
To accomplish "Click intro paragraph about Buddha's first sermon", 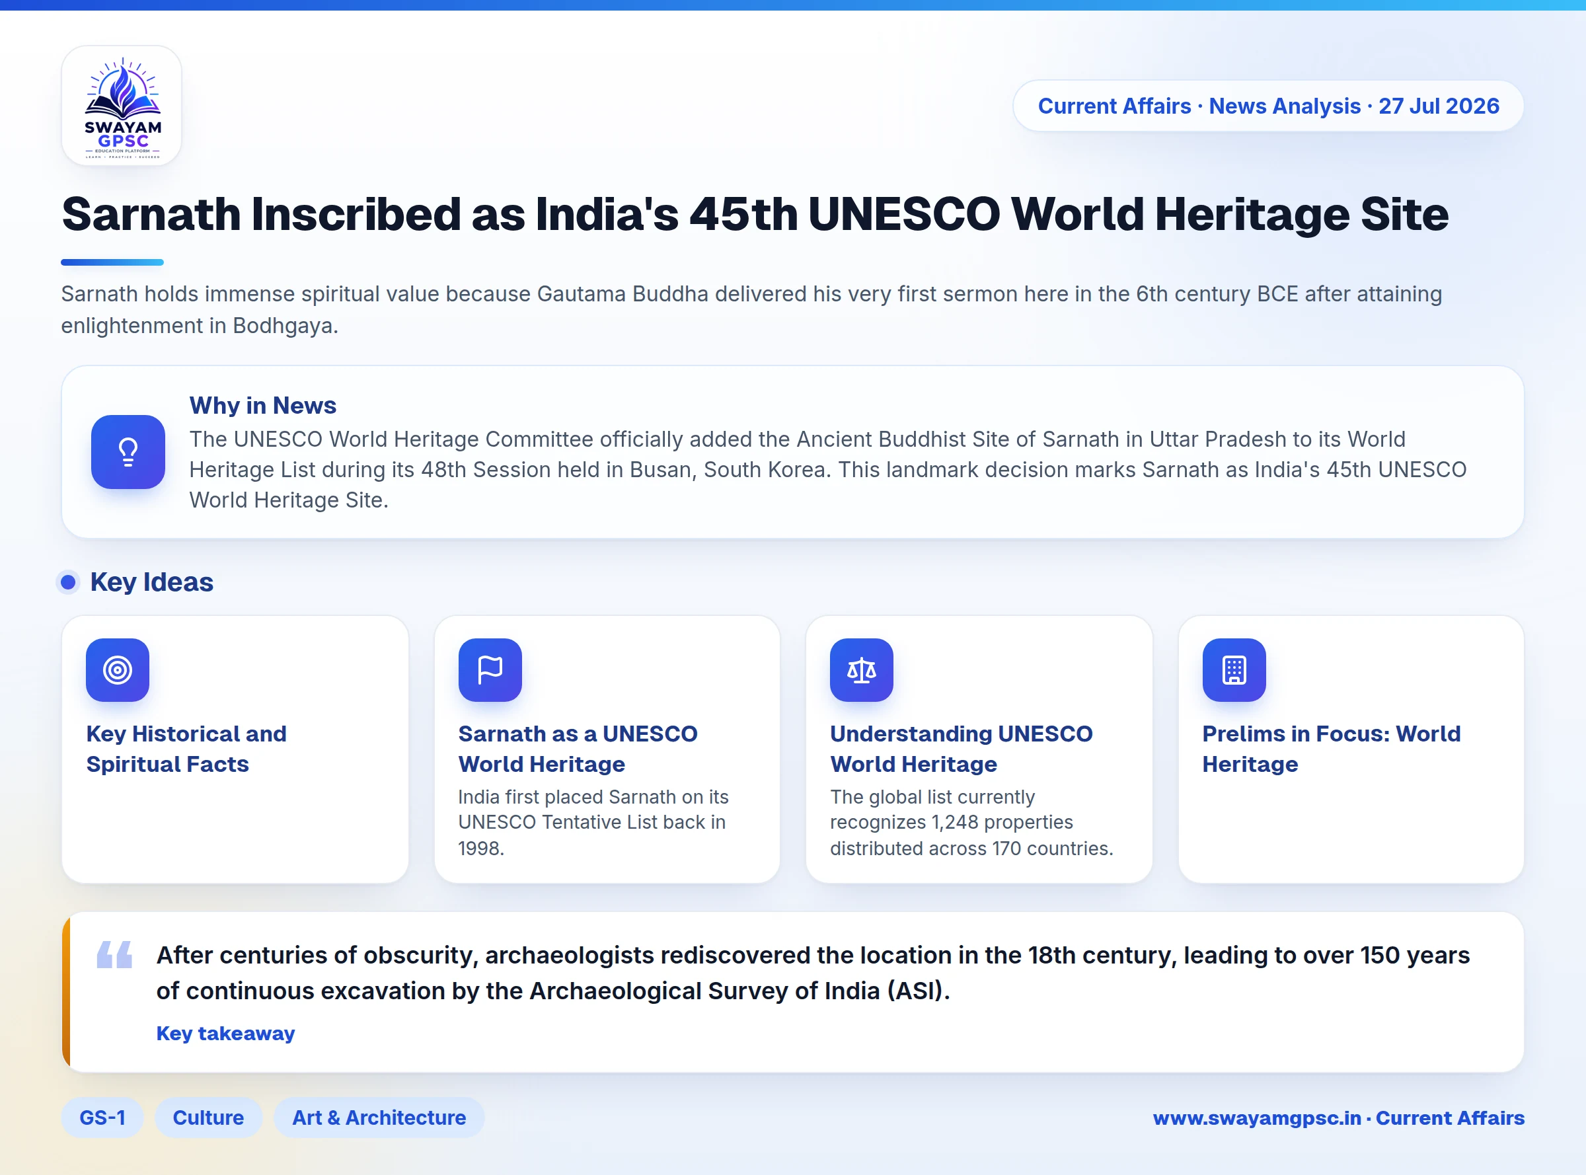I will pos(752,309).
